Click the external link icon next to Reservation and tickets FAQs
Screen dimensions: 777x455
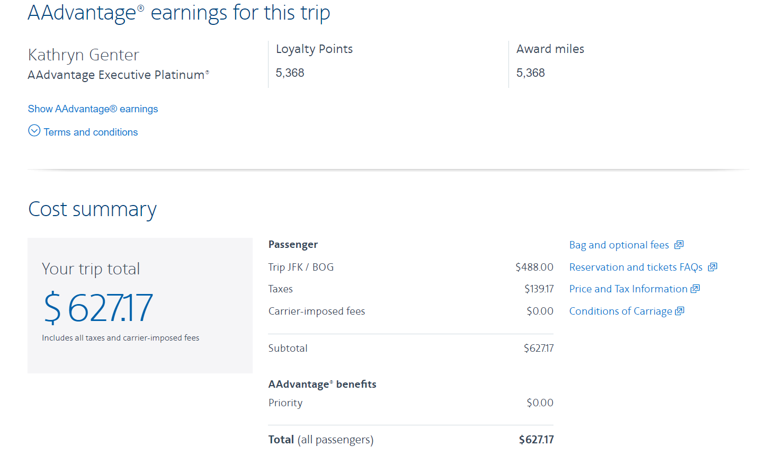pos(712,267)
